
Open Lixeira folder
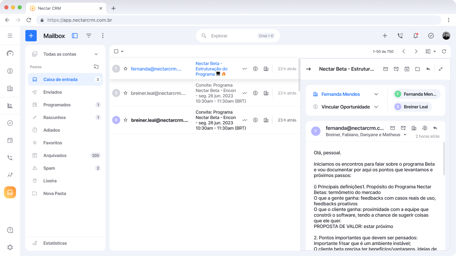pos(65,181)
